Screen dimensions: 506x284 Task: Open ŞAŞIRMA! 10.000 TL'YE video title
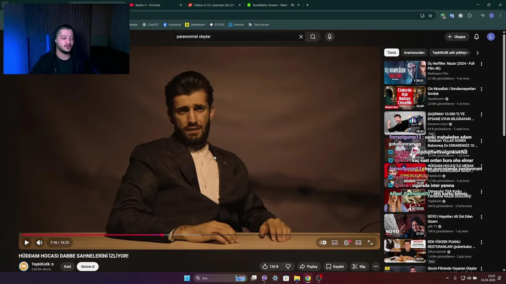(x=451, y=116)
